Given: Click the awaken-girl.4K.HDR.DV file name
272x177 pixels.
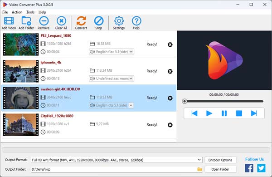Looking at the screenshot, I should [60, 89].
